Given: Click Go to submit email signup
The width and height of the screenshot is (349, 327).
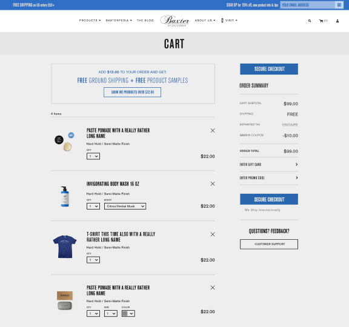Looking at the screenshot, I should [x=339, y=5].
